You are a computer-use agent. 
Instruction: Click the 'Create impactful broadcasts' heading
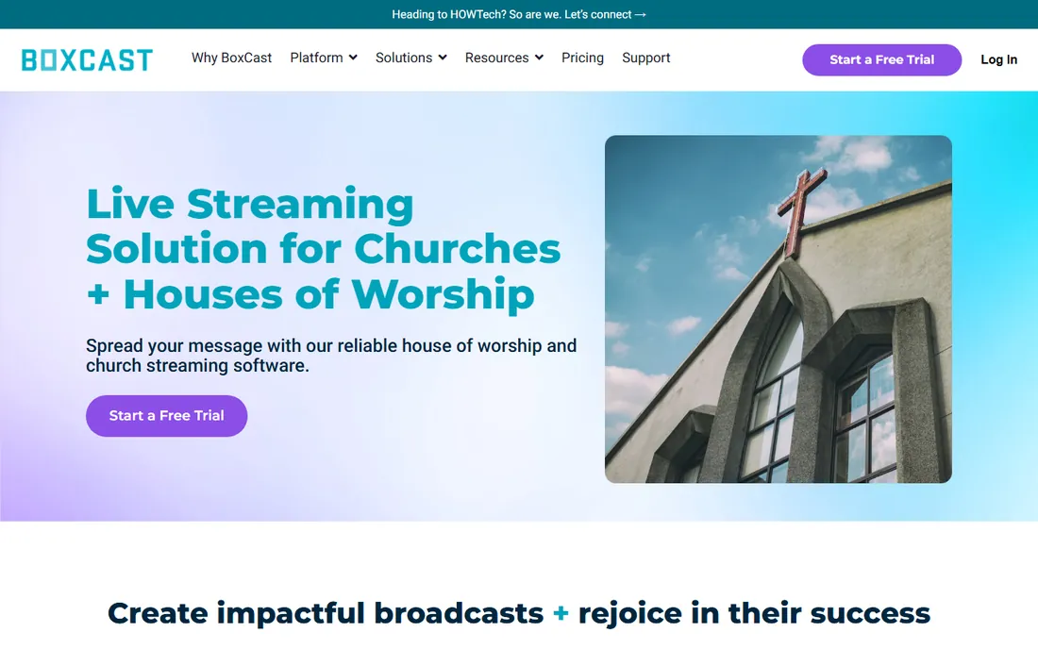click(519, 613)
